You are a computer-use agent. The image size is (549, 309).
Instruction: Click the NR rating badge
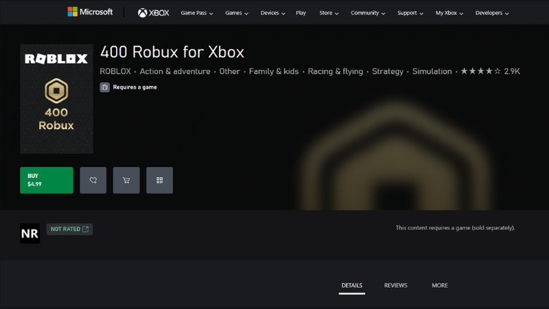30,233
